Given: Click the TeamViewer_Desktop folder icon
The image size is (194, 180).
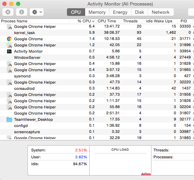Looking at the screenshot, I should pyautogui.click(x=9, y=119).
